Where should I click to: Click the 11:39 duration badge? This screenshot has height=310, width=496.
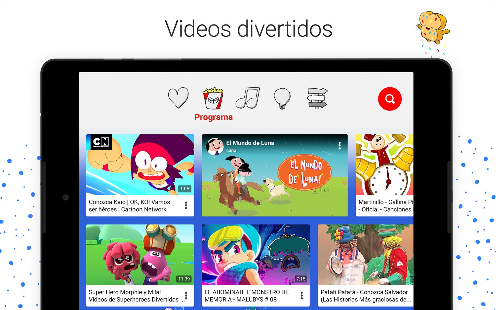click(184, 279)
